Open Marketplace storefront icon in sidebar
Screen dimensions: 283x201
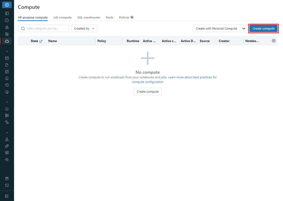[7, 178]
